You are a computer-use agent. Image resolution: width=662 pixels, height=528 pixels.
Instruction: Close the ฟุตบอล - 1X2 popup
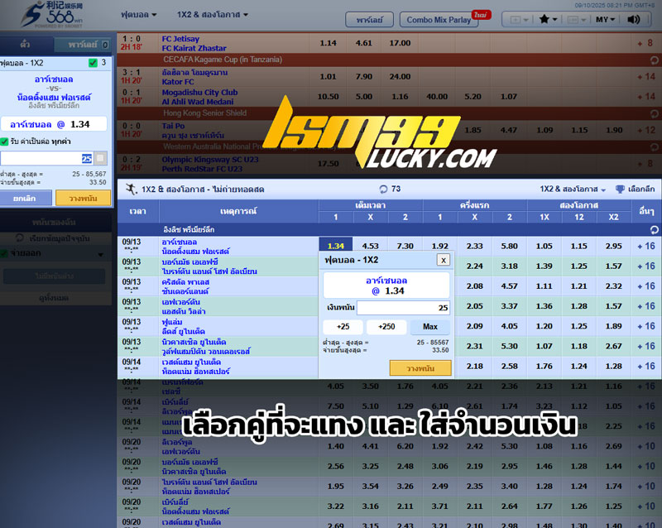(444, 260)
